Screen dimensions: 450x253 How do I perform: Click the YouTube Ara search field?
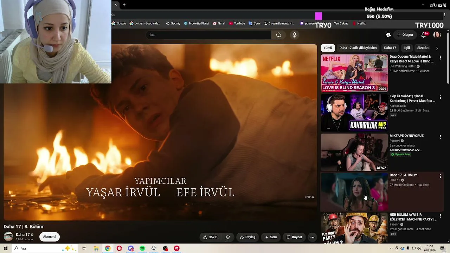(x=208, y=35)
